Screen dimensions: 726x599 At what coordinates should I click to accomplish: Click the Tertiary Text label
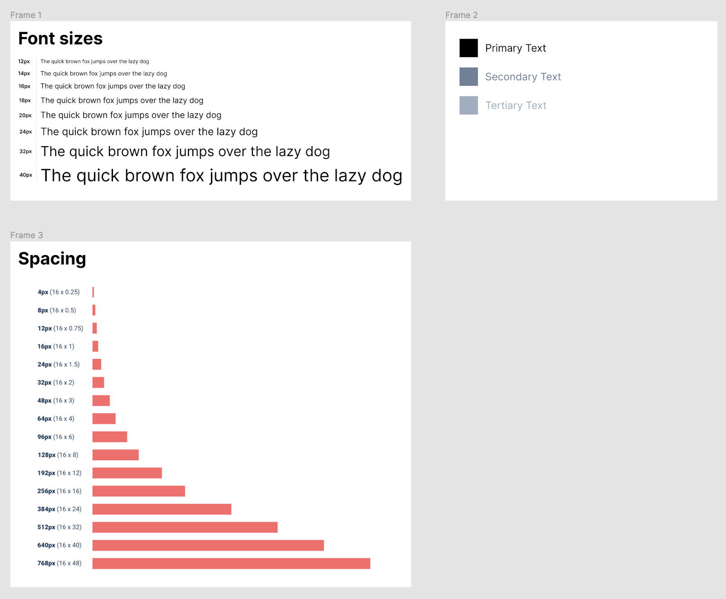tap(515, 105)
